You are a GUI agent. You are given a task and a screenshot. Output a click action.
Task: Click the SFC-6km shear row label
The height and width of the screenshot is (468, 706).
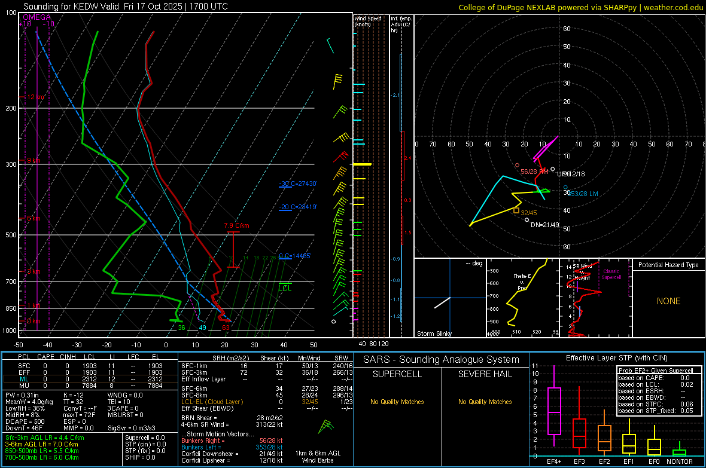coord(194,389)
